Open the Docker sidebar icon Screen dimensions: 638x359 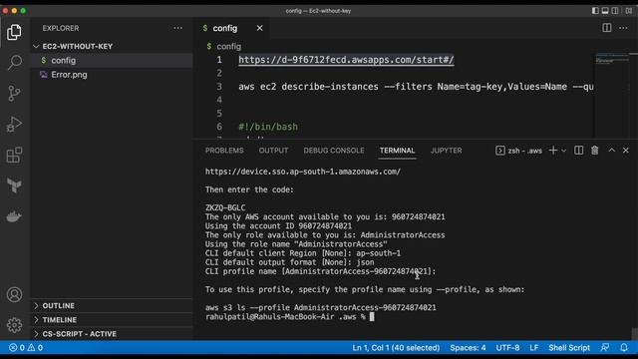(14, 216)
